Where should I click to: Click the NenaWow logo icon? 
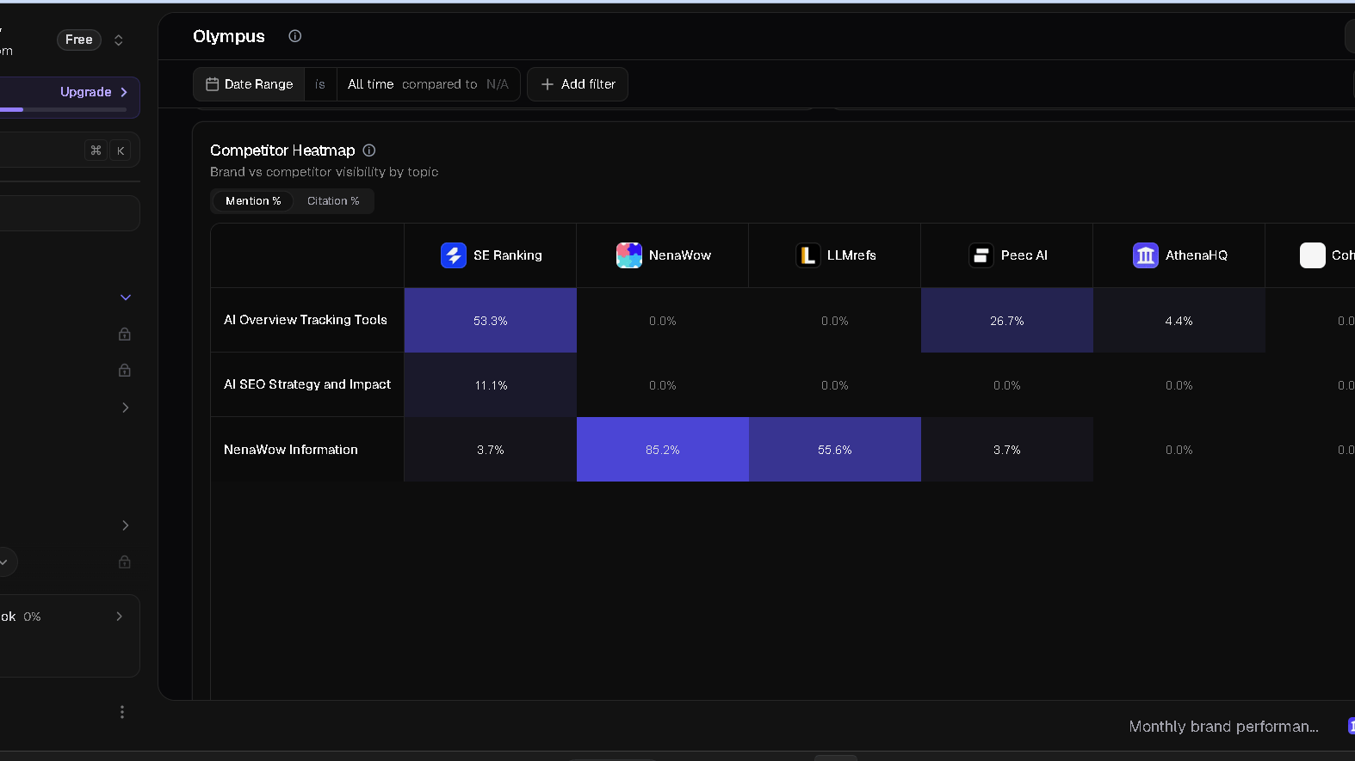click(629, 255)
